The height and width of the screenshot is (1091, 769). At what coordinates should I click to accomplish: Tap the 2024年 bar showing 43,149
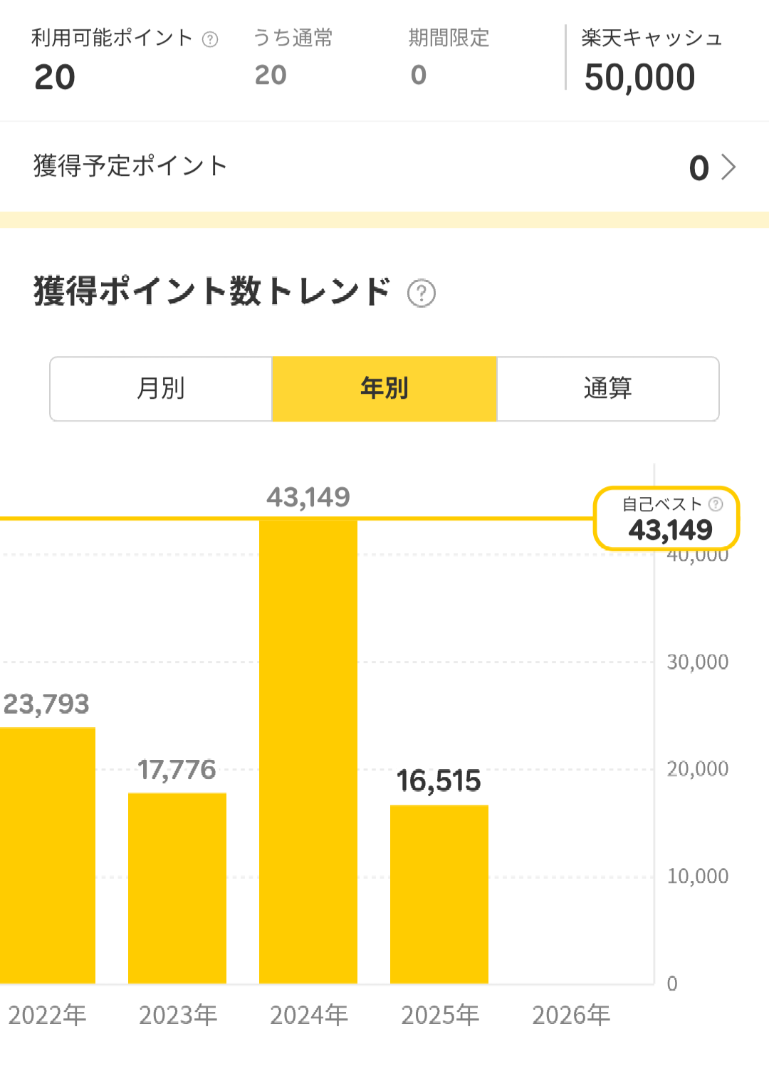point(308,751)
